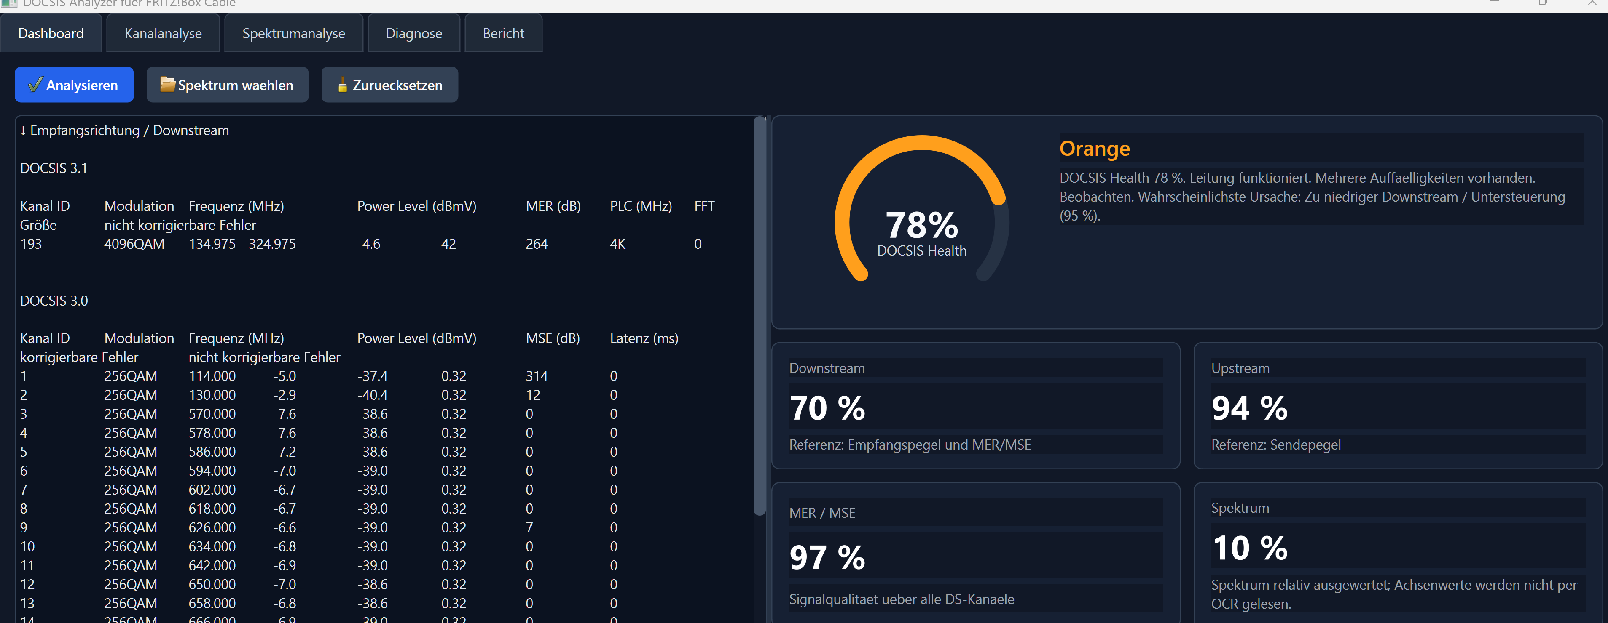Click the Spektrum waehlen button
Viewport: 1608px width, 623px height.
(227, 85)
